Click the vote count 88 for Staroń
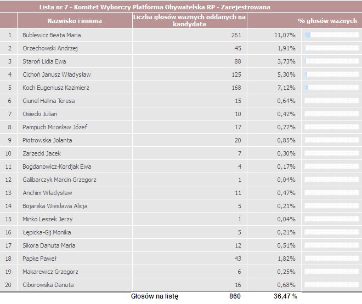362x304 pixels. [x=238, y=61]
